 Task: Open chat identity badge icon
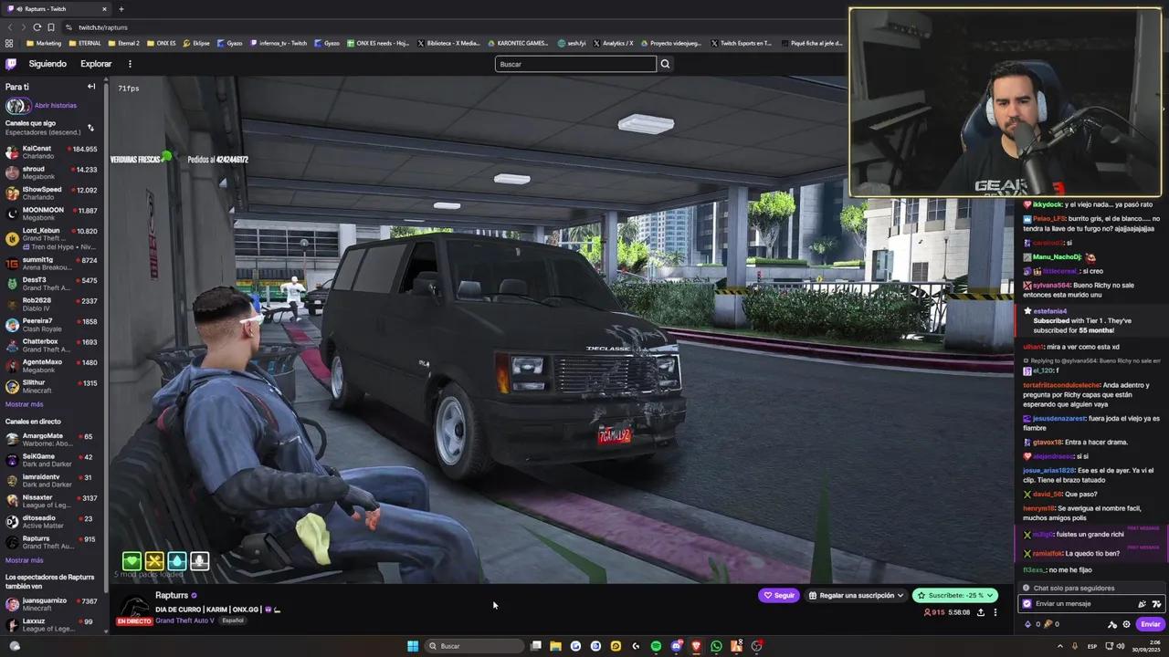1027,603
